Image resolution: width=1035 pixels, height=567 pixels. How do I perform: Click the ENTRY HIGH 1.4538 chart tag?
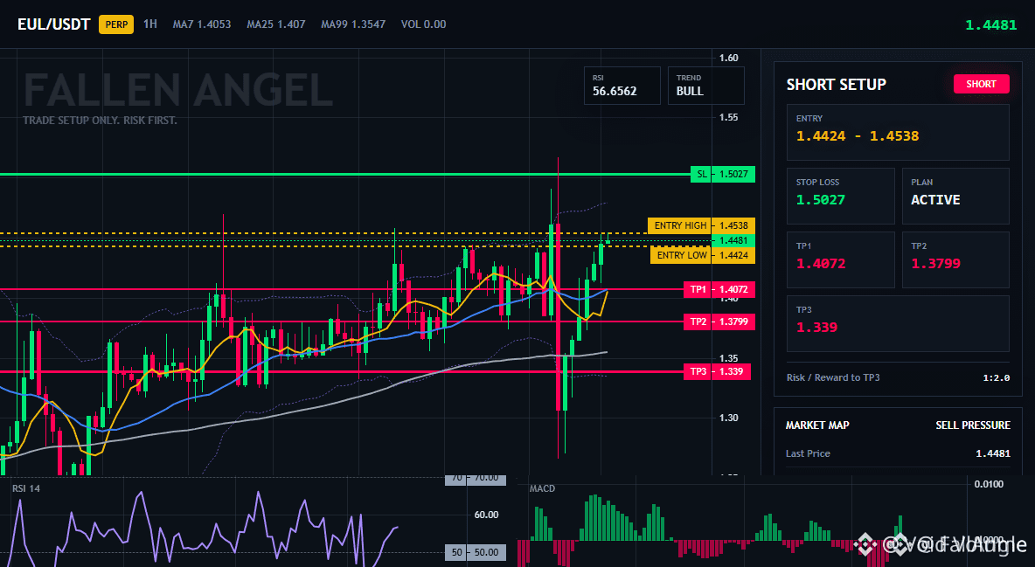click(x=701, y=225)
